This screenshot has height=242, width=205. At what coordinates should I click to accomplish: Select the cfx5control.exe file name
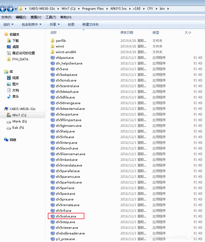67,86
